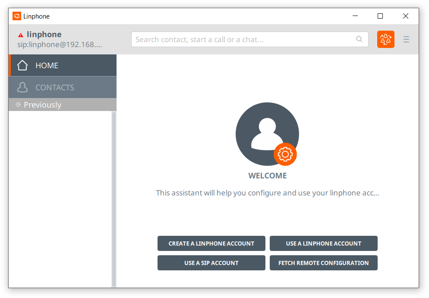
Task: Click the orange conference call icon
Action: pos(385,39)
